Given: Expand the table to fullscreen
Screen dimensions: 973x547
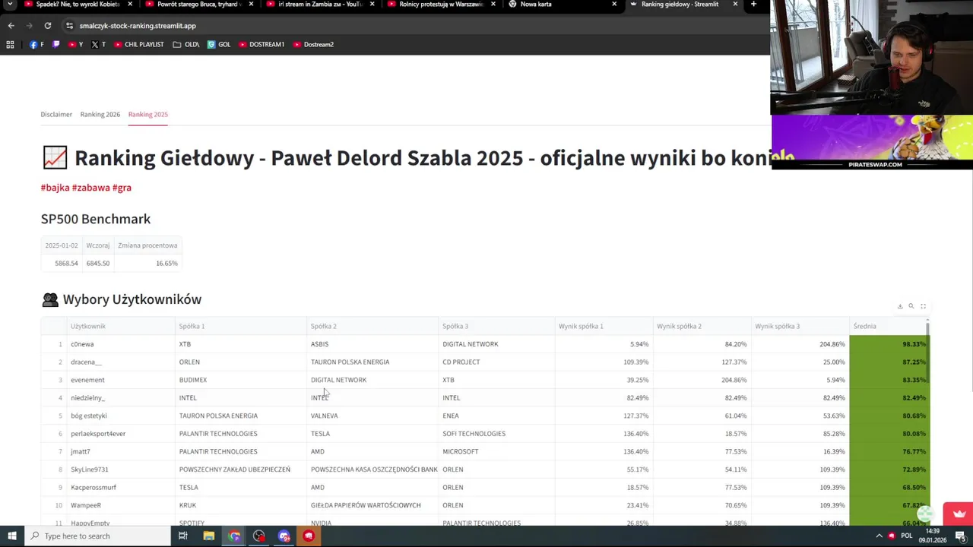Looking at the screenshot, I should (x=923, y=306).
